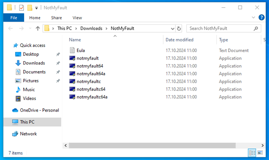Select the notmyfaultc64 application icon
The width and height of the screenshot is (269, 160).
pyautogui.click(x=72, y=89)
